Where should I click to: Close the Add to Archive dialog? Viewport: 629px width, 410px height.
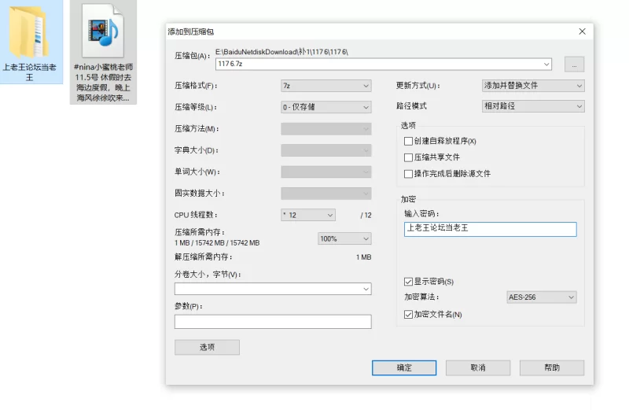[582, 31]
